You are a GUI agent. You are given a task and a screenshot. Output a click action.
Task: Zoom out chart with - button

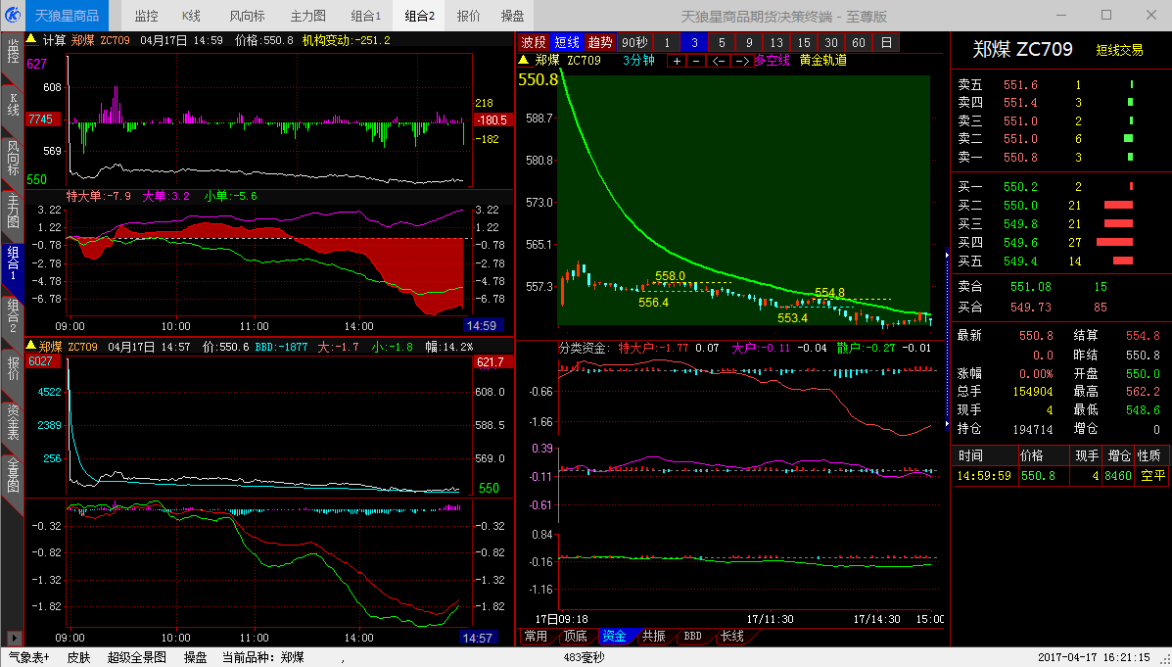[696, 62]
